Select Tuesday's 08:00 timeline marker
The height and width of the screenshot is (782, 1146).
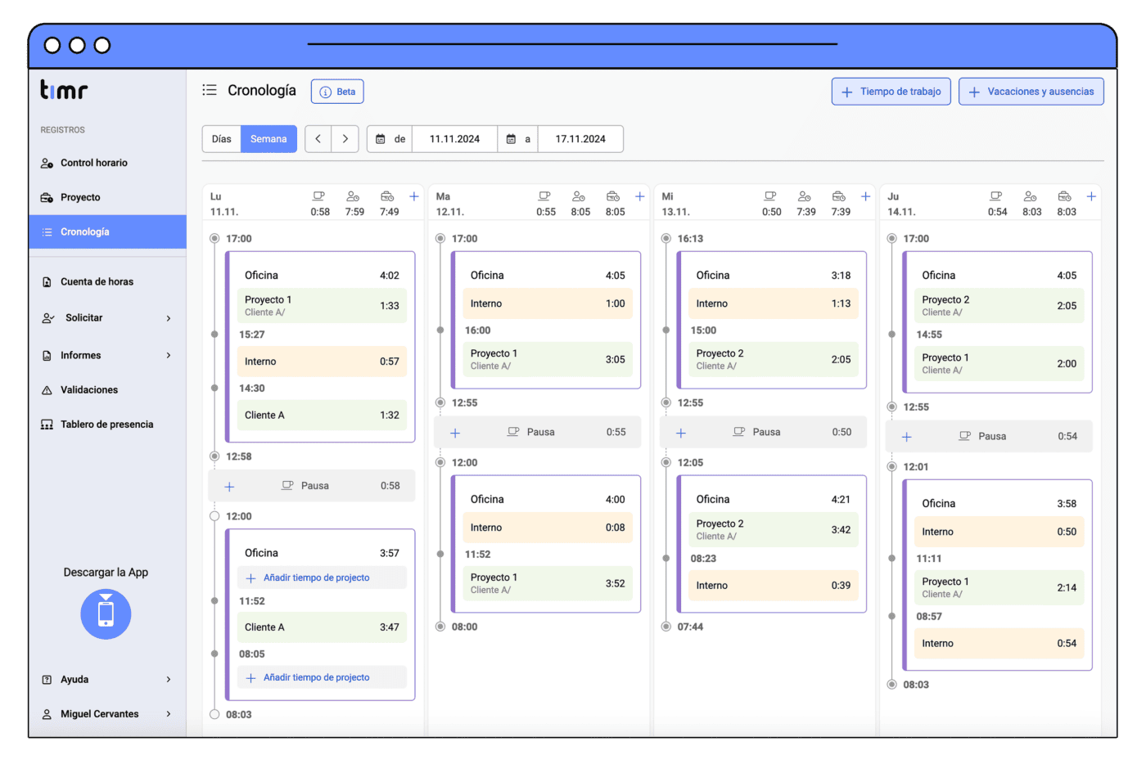(x=440, y=627)
